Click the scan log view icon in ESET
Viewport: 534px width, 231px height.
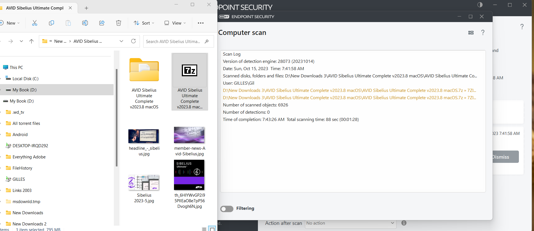click(x=471, y=33)
